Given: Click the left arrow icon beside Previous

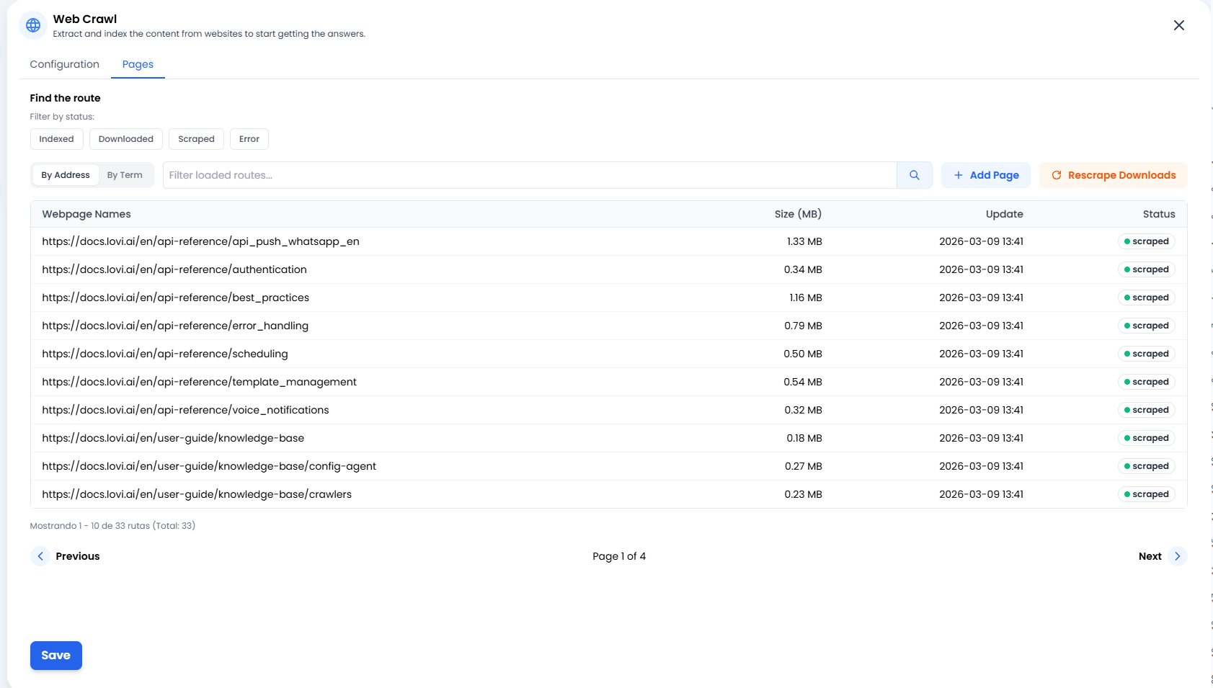Looking at the screenshot, I should coord(40,556).
